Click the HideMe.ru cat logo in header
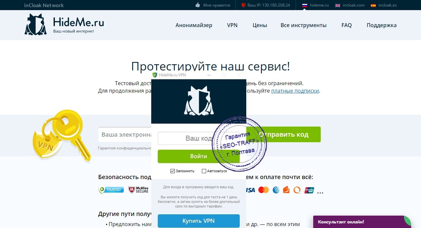This screenshot has height=228, width=421. (36, 24)
